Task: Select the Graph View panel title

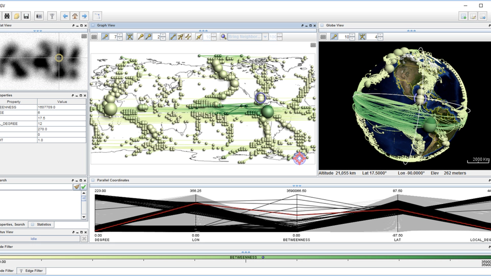Action: (106, 26)
